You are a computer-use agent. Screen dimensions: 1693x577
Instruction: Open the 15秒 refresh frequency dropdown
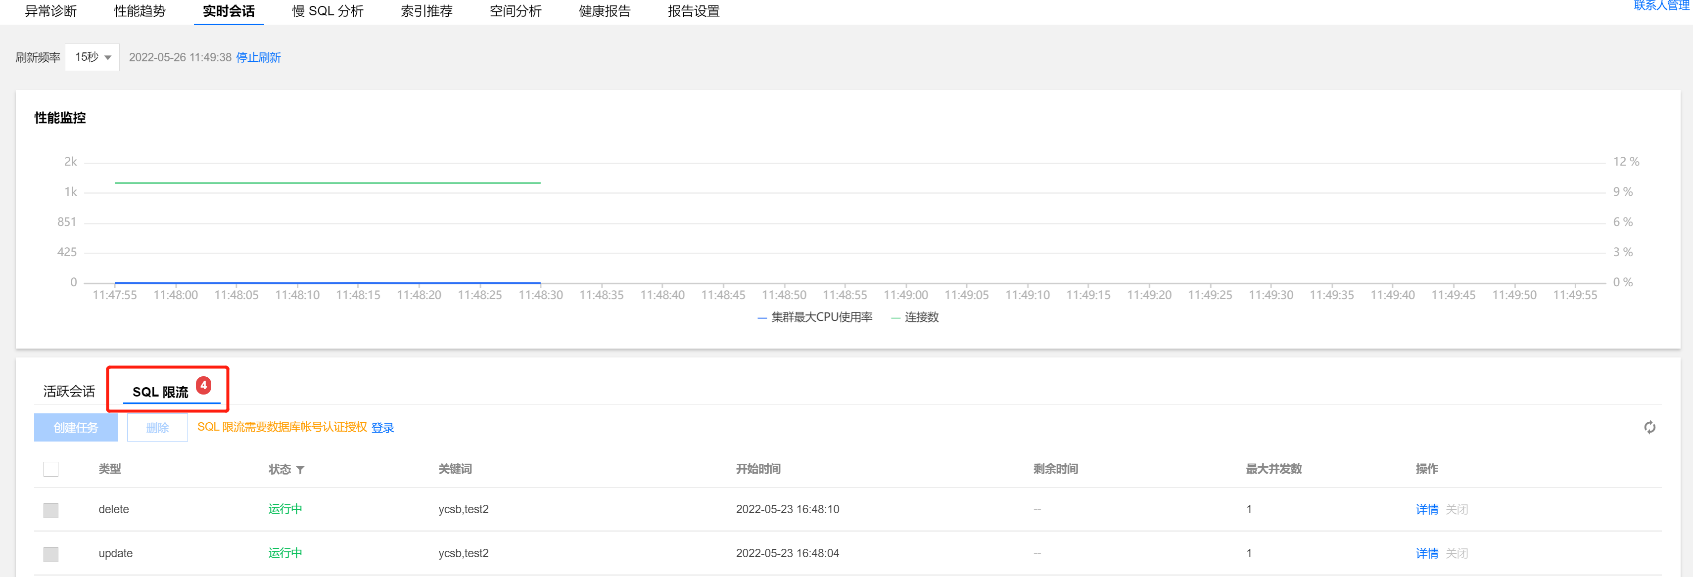click(x=92, y=57)
